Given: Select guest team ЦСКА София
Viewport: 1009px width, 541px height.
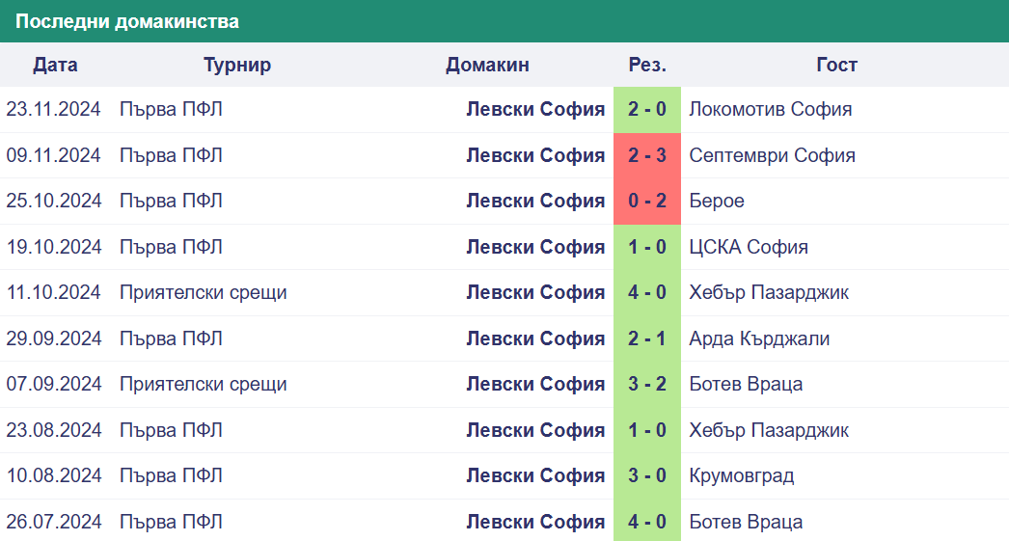Looking at the screenshot, I should (749, 247).
